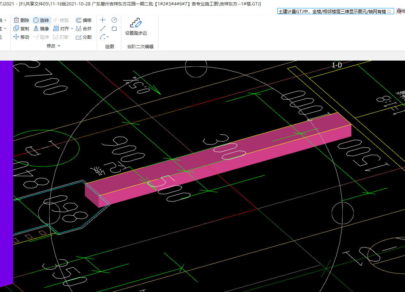Select the circle drawing tool

(x=114, y=20)
